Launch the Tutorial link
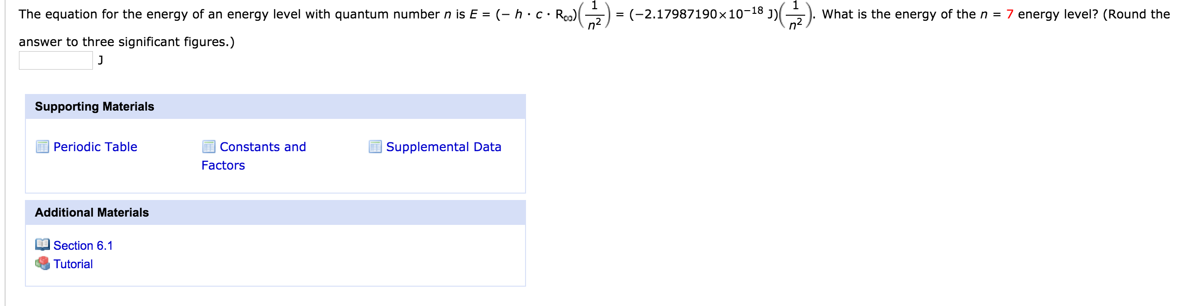This screenshot has height=306, width=1199. [73, 264]
